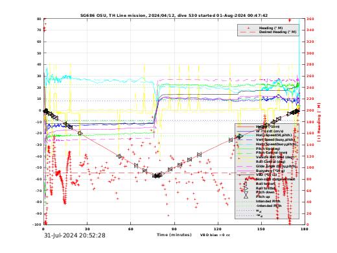This screenshot has width=337, height=253.
Task: Toggle the Desired Heading (° M) legend entry
Action: pyautogui.click(x=277, y=32)
